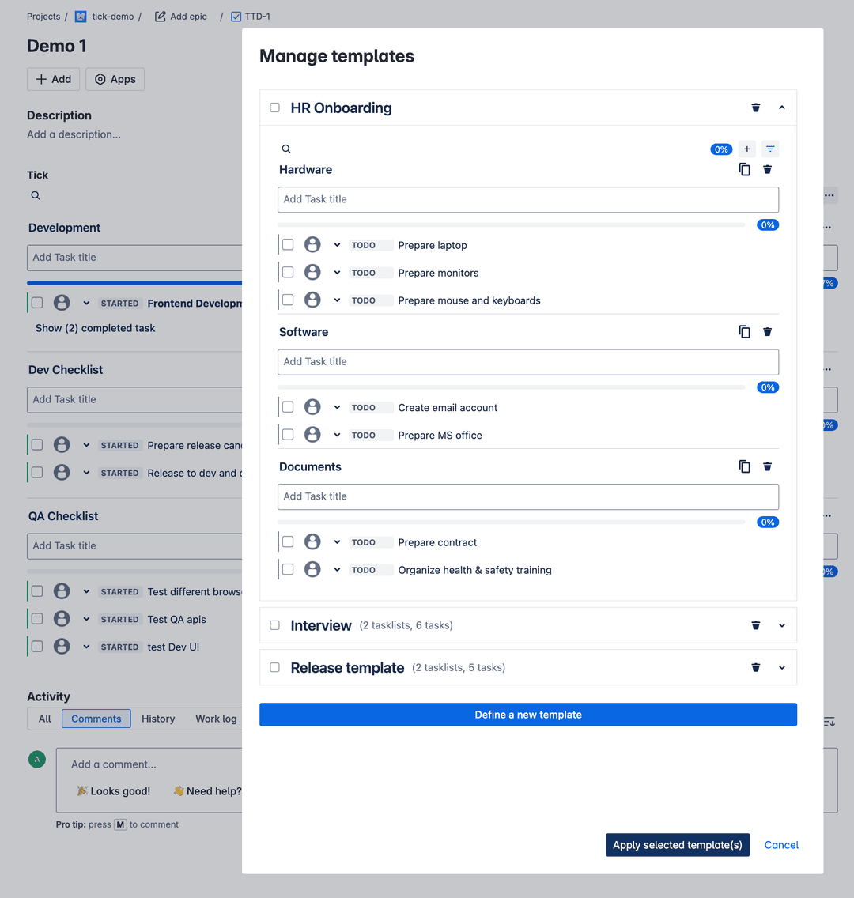Assign user for Organize health & safety training
Viewport: 854px width, 898px height.
click(312, 569)
